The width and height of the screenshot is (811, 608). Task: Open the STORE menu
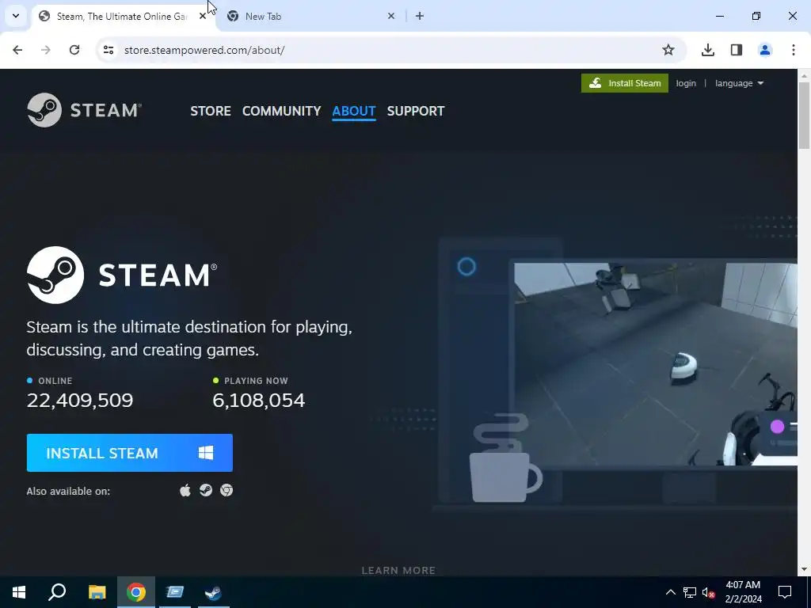point(211,111)
